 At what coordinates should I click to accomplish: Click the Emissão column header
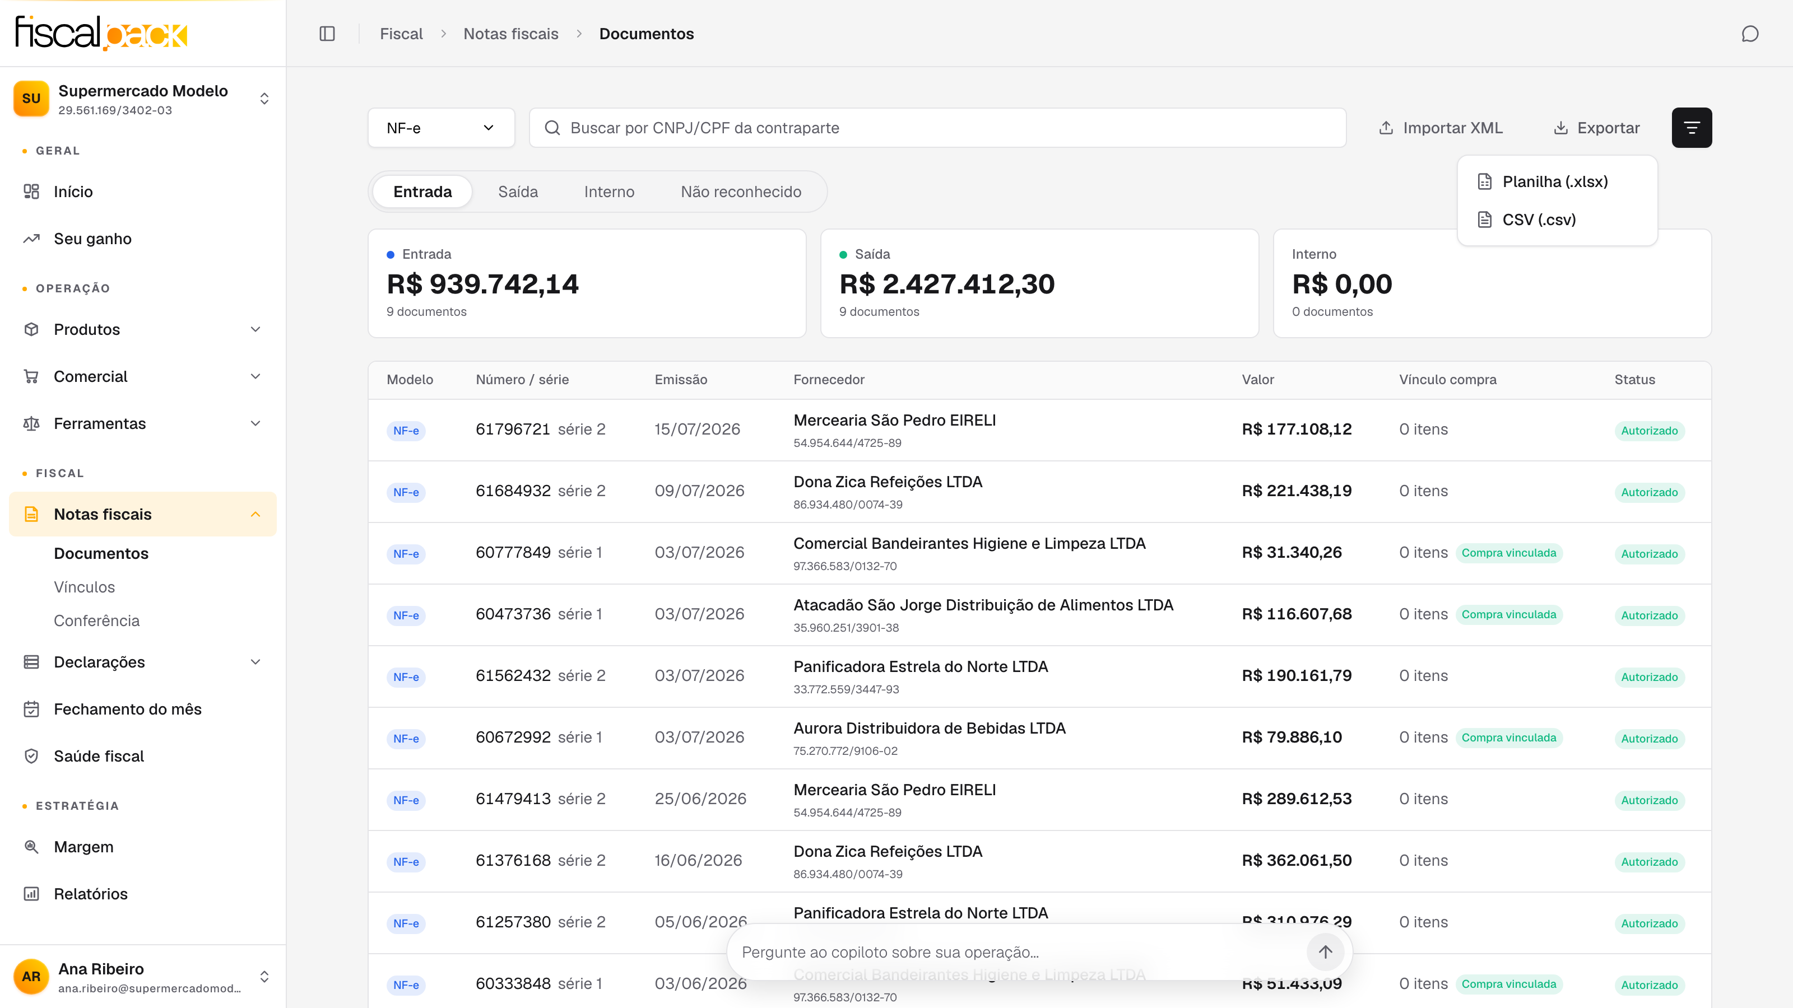681,379
